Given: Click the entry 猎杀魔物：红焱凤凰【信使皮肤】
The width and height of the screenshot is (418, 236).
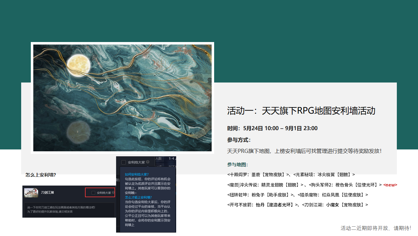Looking at the screenshot, I should point(333,195).
